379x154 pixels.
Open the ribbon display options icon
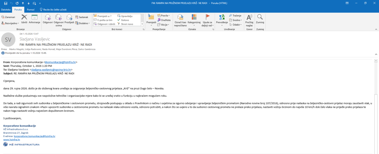click(347, 3)
